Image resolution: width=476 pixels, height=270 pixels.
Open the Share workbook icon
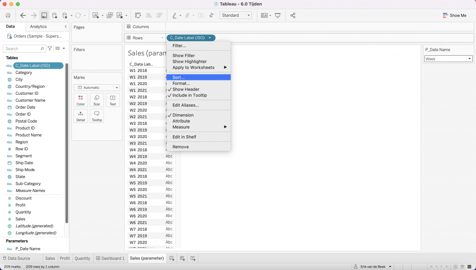(293, 15)
